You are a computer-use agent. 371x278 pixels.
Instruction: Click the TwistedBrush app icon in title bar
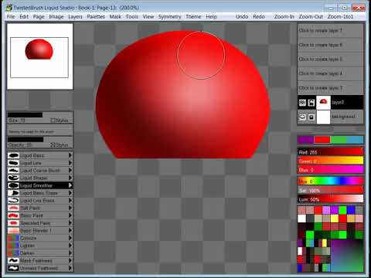tap(9, 8)
